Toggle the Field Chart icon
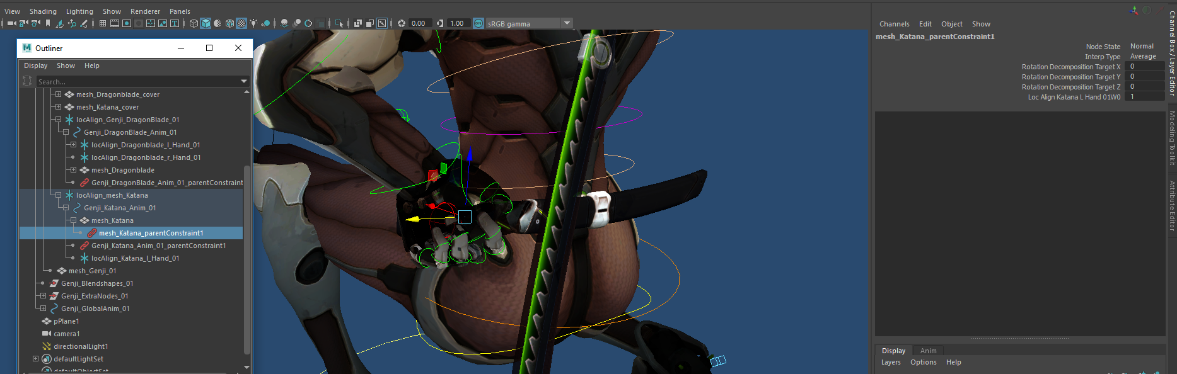 (151, 23)
